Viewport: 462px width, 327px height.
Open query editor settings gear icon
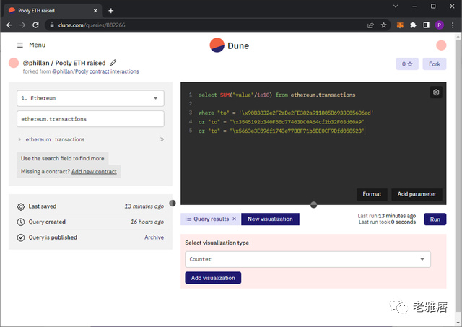(x=436, y=92)
